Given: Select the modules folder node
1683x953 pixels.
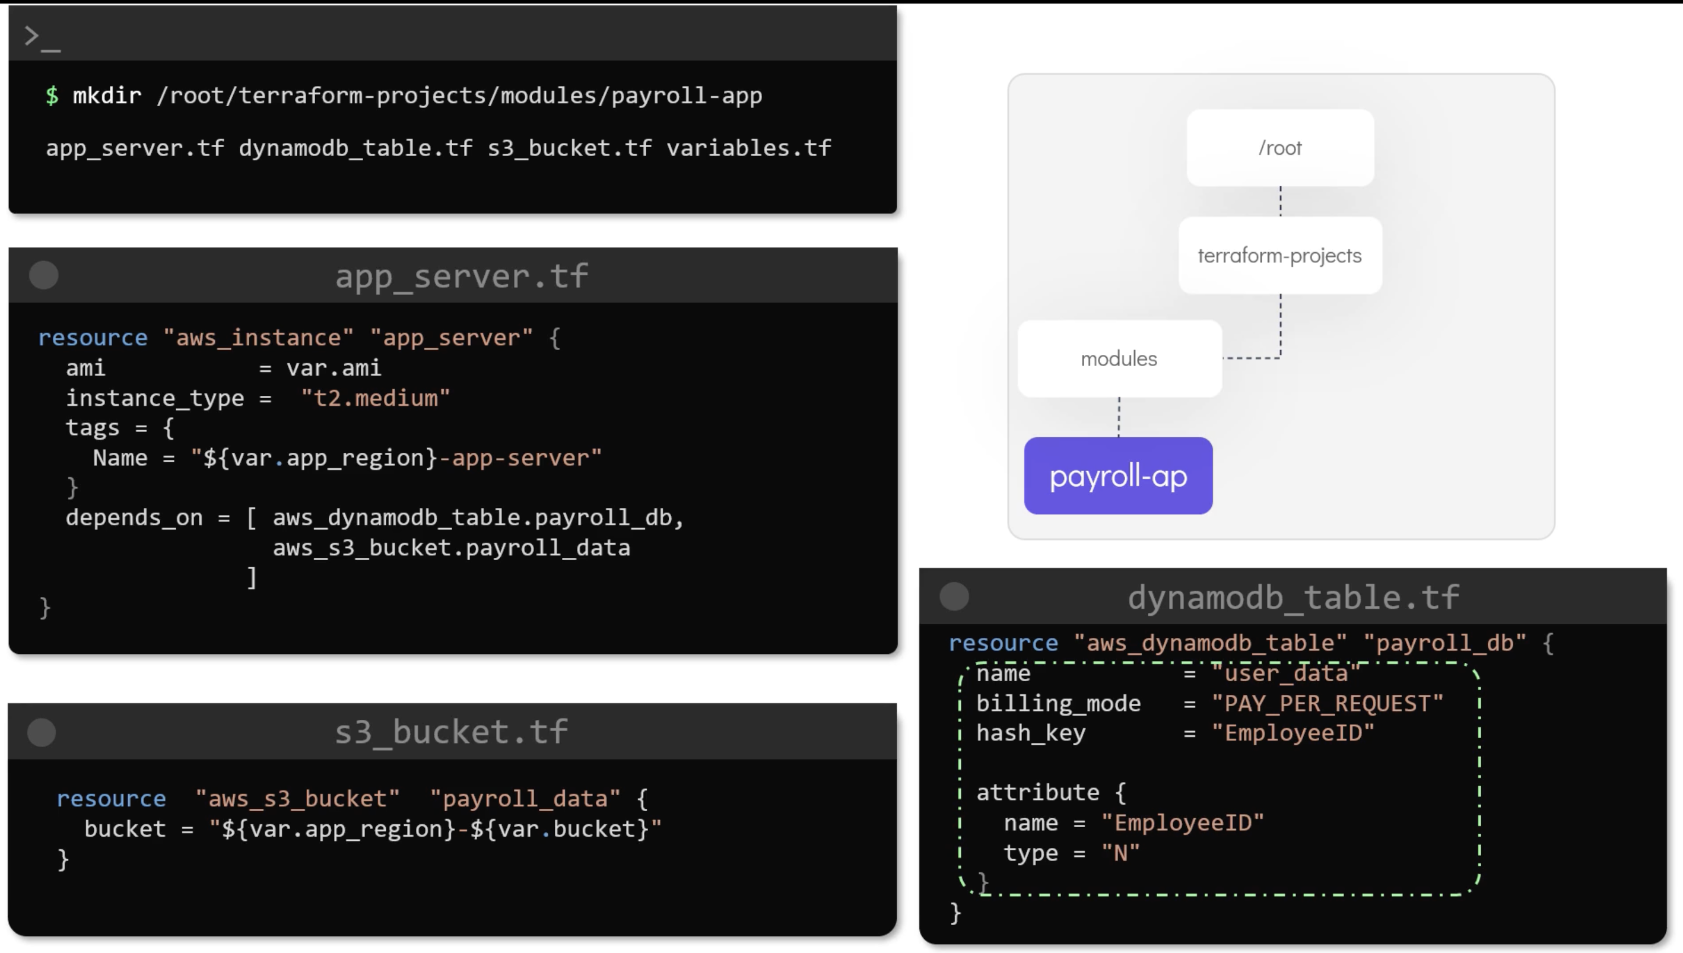Looking at the screenshot, I should click(x=1119, y=358).
